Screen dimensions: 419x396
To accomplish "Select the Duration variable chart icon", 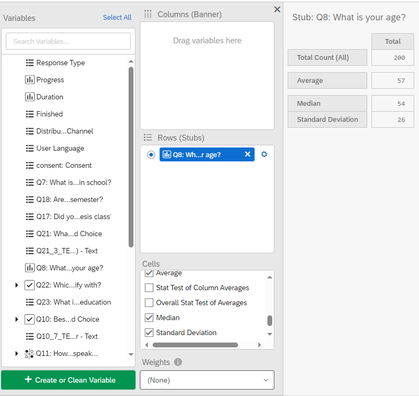I will pyautogui.click(x=30, y=97).
